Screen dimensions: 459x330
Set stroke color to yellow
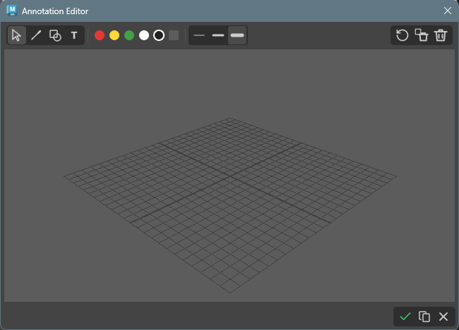point(114,35)
